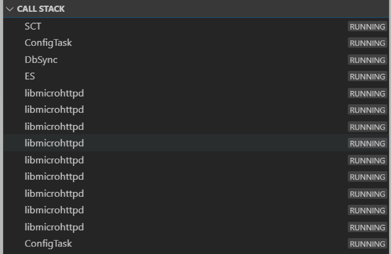Click the RUNNING badge beside SCT
Screen dimensions: 391x254
pos(367,26)
